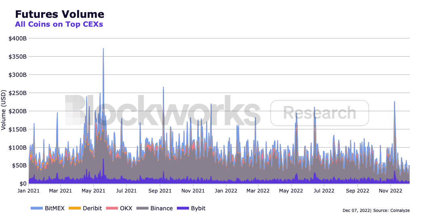
Task: Toggle the Deribit series legend label
Action: [x=92, y=209]
